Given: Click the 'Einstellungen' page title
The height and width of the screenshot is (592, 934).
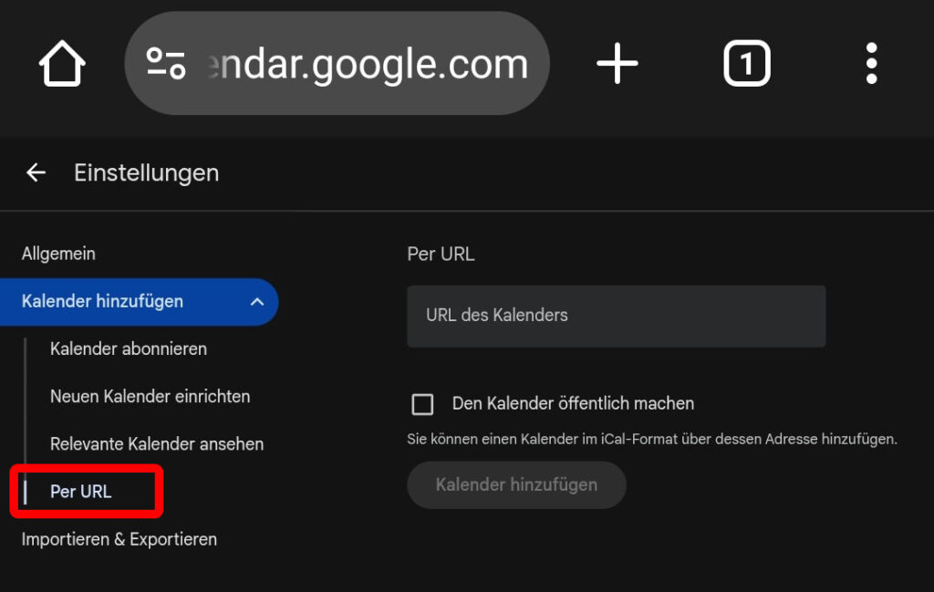Looking at the screenshot, I should (147, 172).
